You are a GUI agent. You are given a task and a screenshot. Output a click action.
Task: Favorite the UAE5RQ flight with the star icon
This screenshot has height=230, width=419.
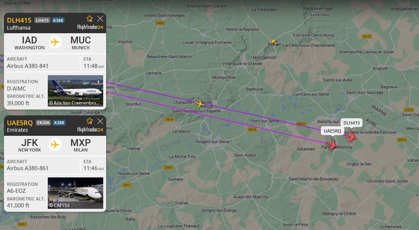click(x=89, y=121)
